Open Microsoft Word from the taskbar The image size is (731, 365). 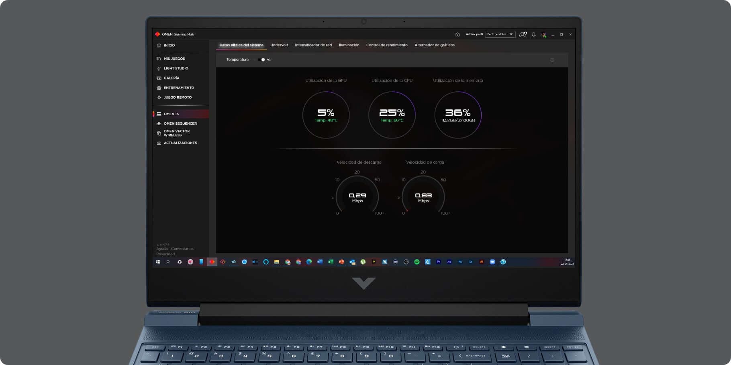(320, 262)
